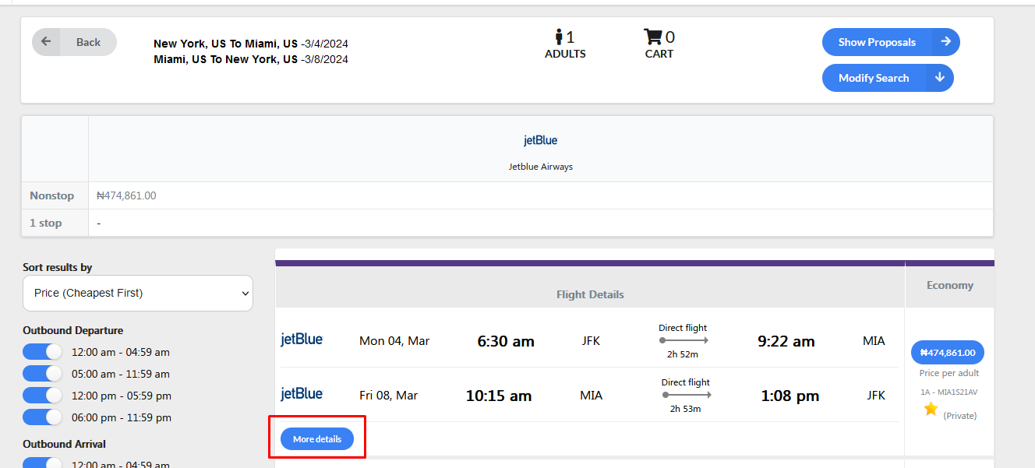This screenshot has height=468, width=1035.
Task: Click the Jetblue Airways airline name
Action: [x=541, y=167]
